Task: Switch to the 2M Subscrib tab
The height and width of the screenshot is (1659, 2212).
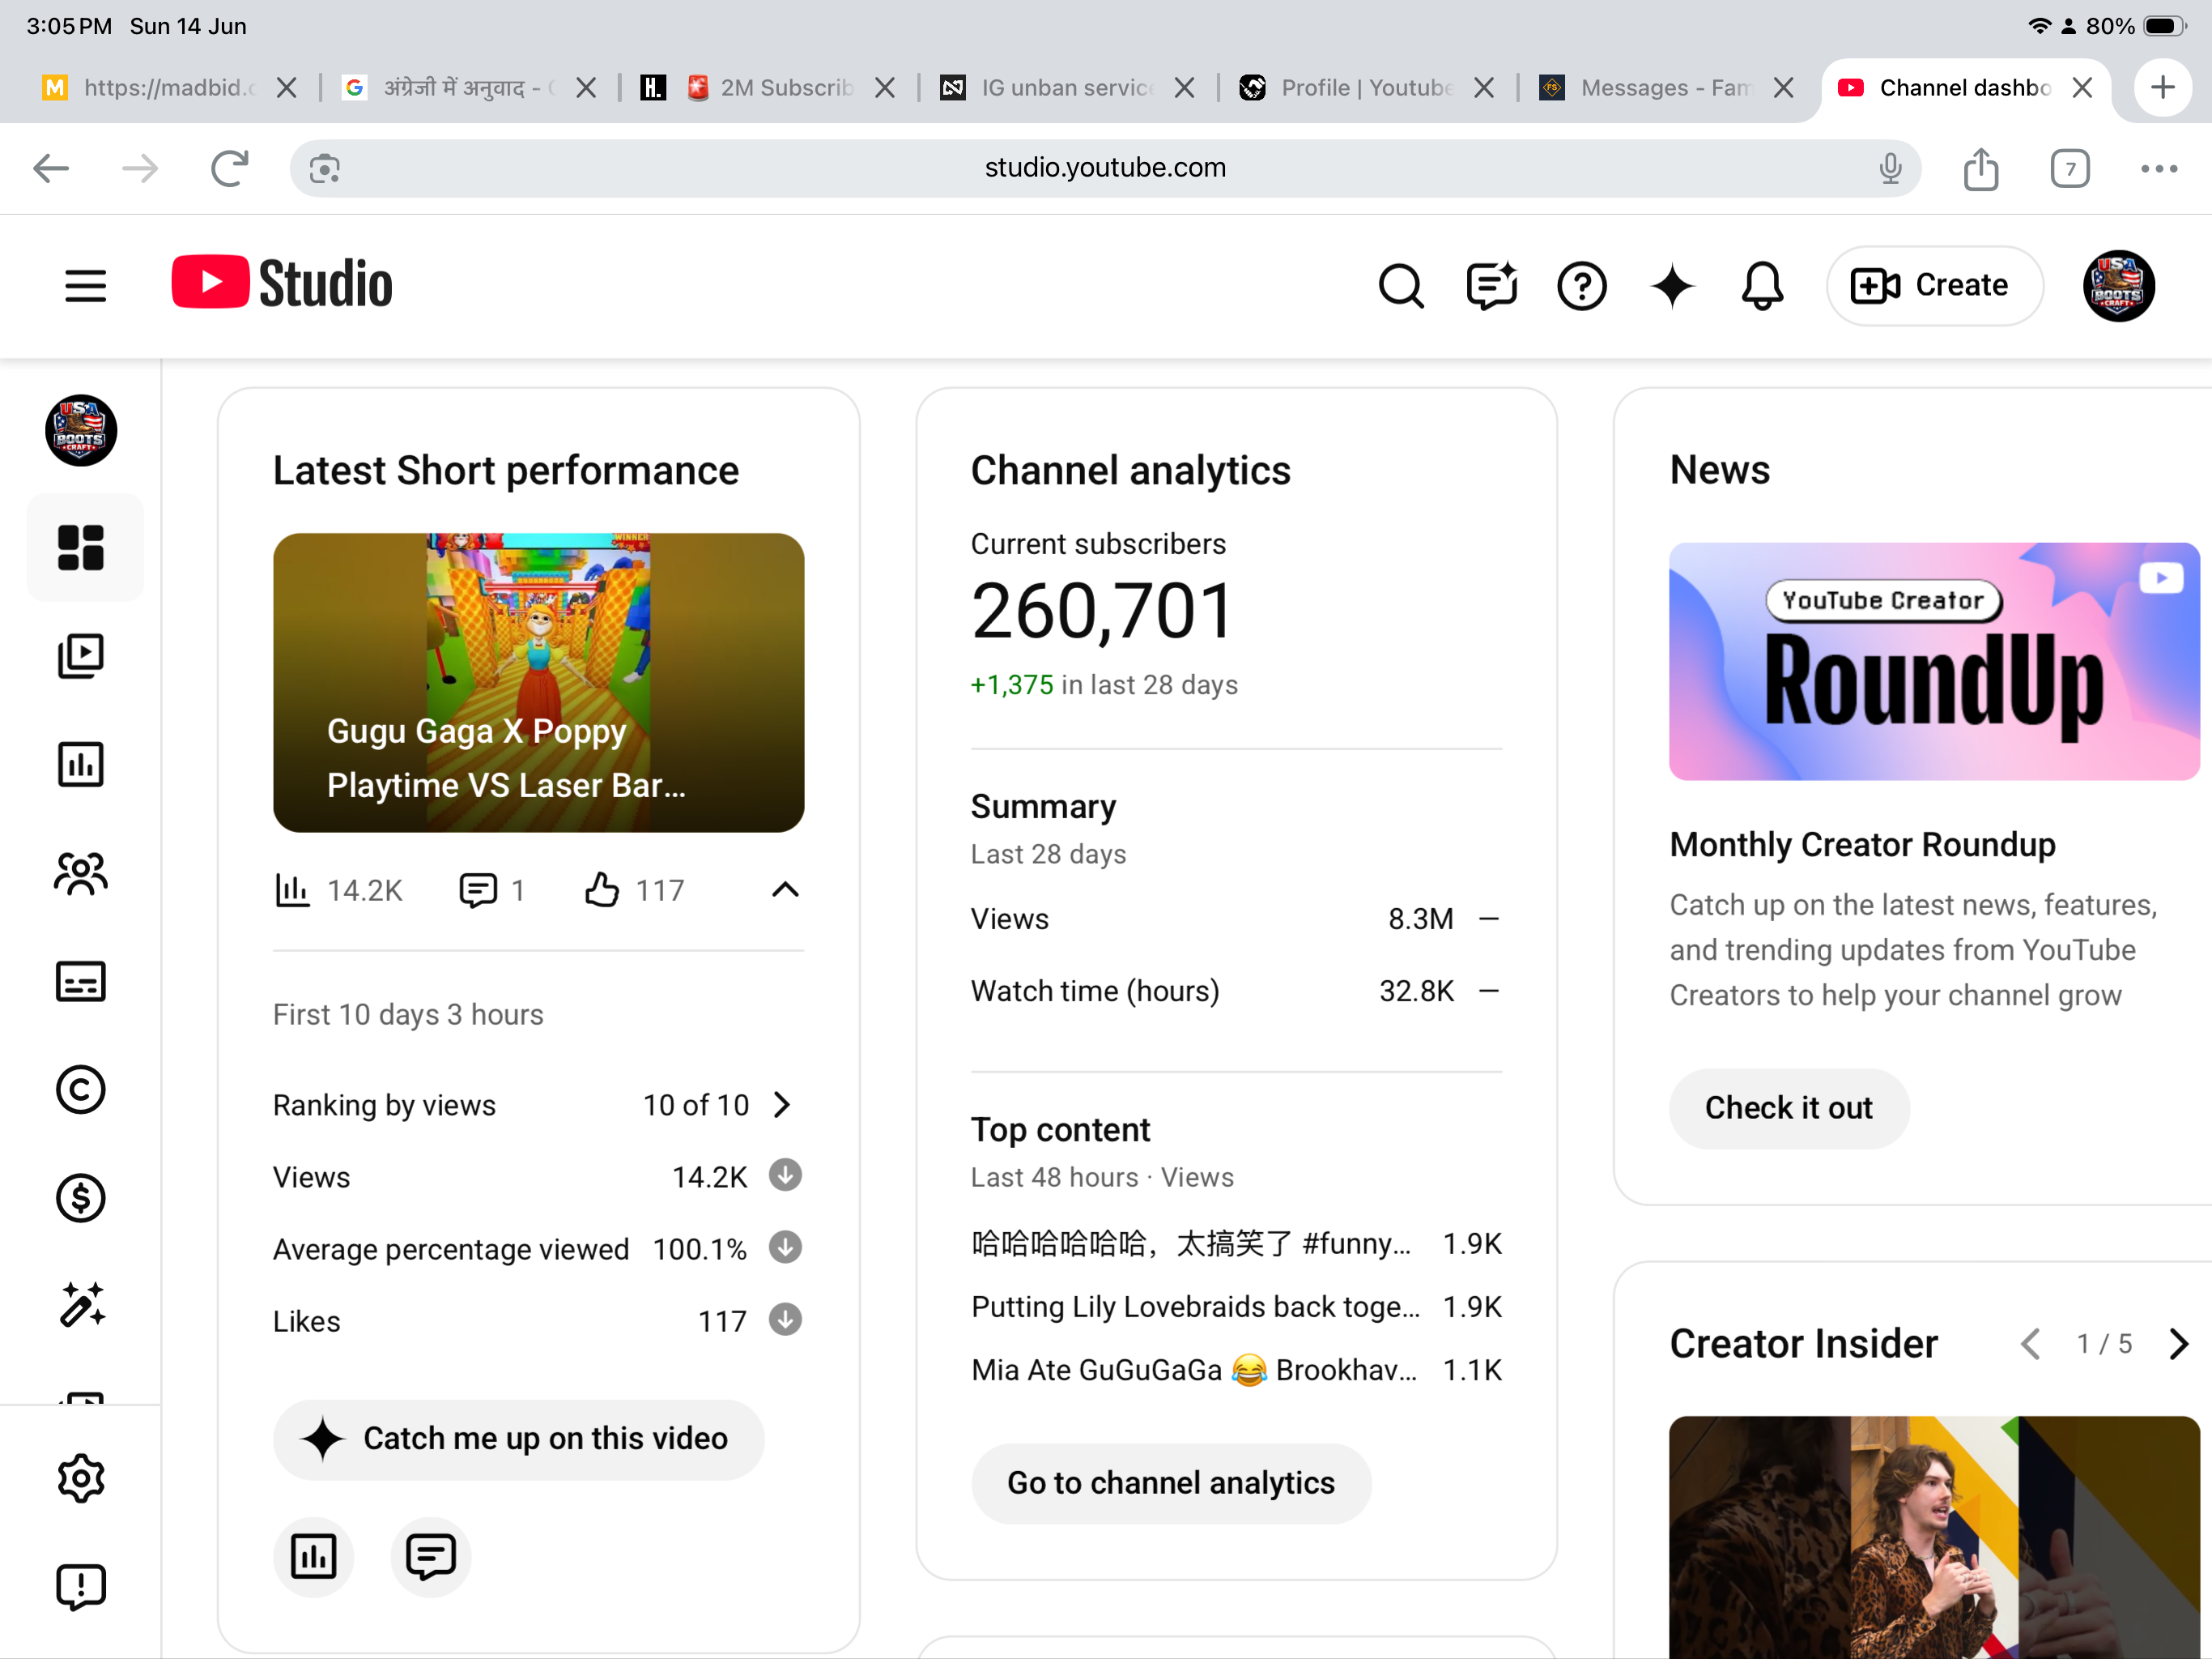Action: (770, 88)
